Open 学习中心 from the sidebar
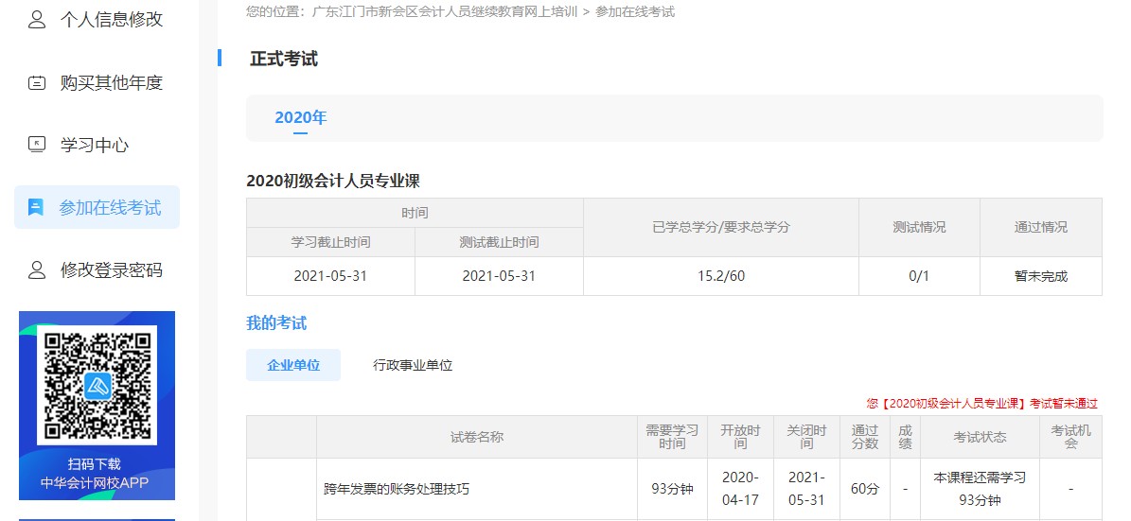 pyautogui.click(x=95, y=145)
